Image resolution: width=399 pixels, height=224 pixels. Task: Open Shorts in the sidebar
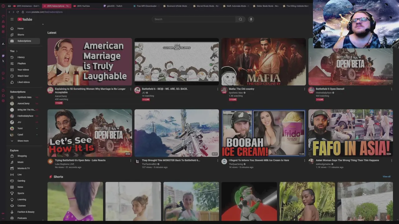pyautogui.click(x=24, y=35)
